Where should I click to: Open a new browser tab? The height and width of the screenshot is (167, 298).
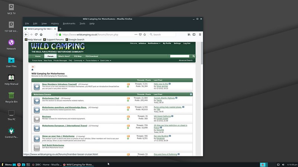click(x=60, y=29)
